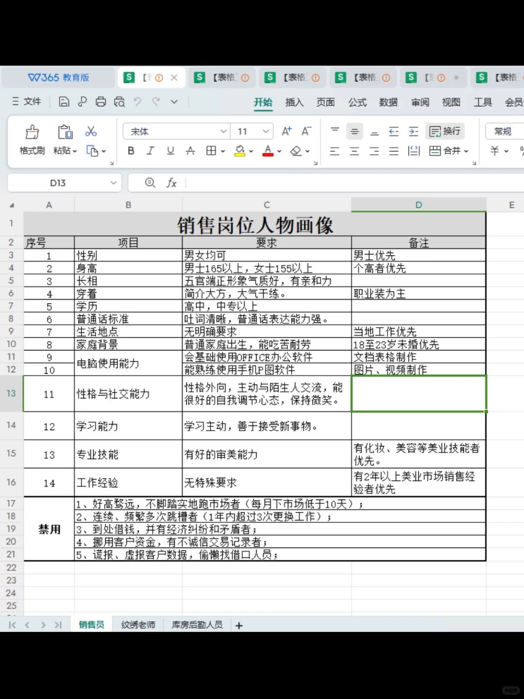Expand the fill color dropdown arrow
The image size is (524, 699).
pos(251,151)
